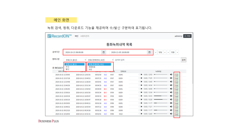Open the end date calendar picker
Viewport: 240px width, 135px height.
(x=149, y=52)
